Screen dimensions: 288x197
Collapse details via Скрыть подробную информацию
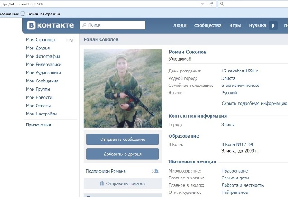254,103
